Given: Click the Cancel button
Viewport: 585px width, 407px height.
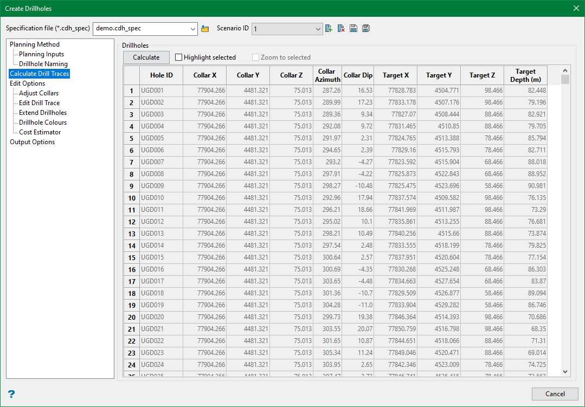Looking at the screenshot, I should pos(555,394).
